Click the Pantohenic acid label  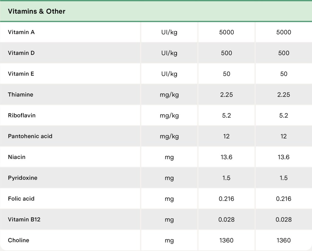[x=30, y=136]
